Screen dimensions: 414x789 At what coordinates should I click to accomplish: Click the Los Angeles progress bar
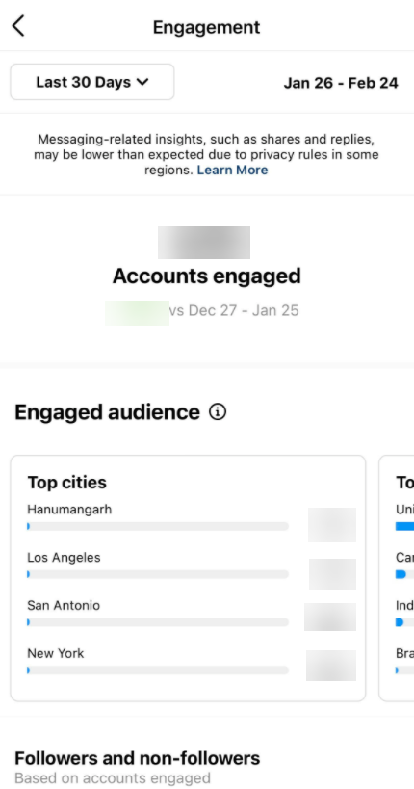pyautogui.click(x=158, y=574)
